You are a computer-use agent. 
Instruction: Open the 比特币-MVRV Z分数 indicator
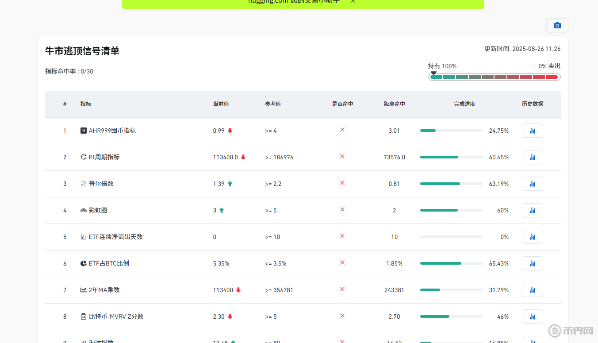(116, 316)
